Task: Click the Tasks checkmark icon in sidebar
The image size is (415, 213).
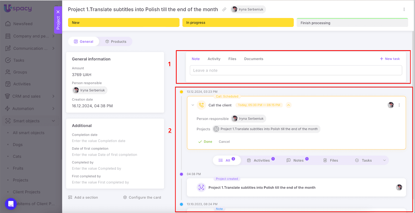Action: pyautogui.click(x=8, y=60)
